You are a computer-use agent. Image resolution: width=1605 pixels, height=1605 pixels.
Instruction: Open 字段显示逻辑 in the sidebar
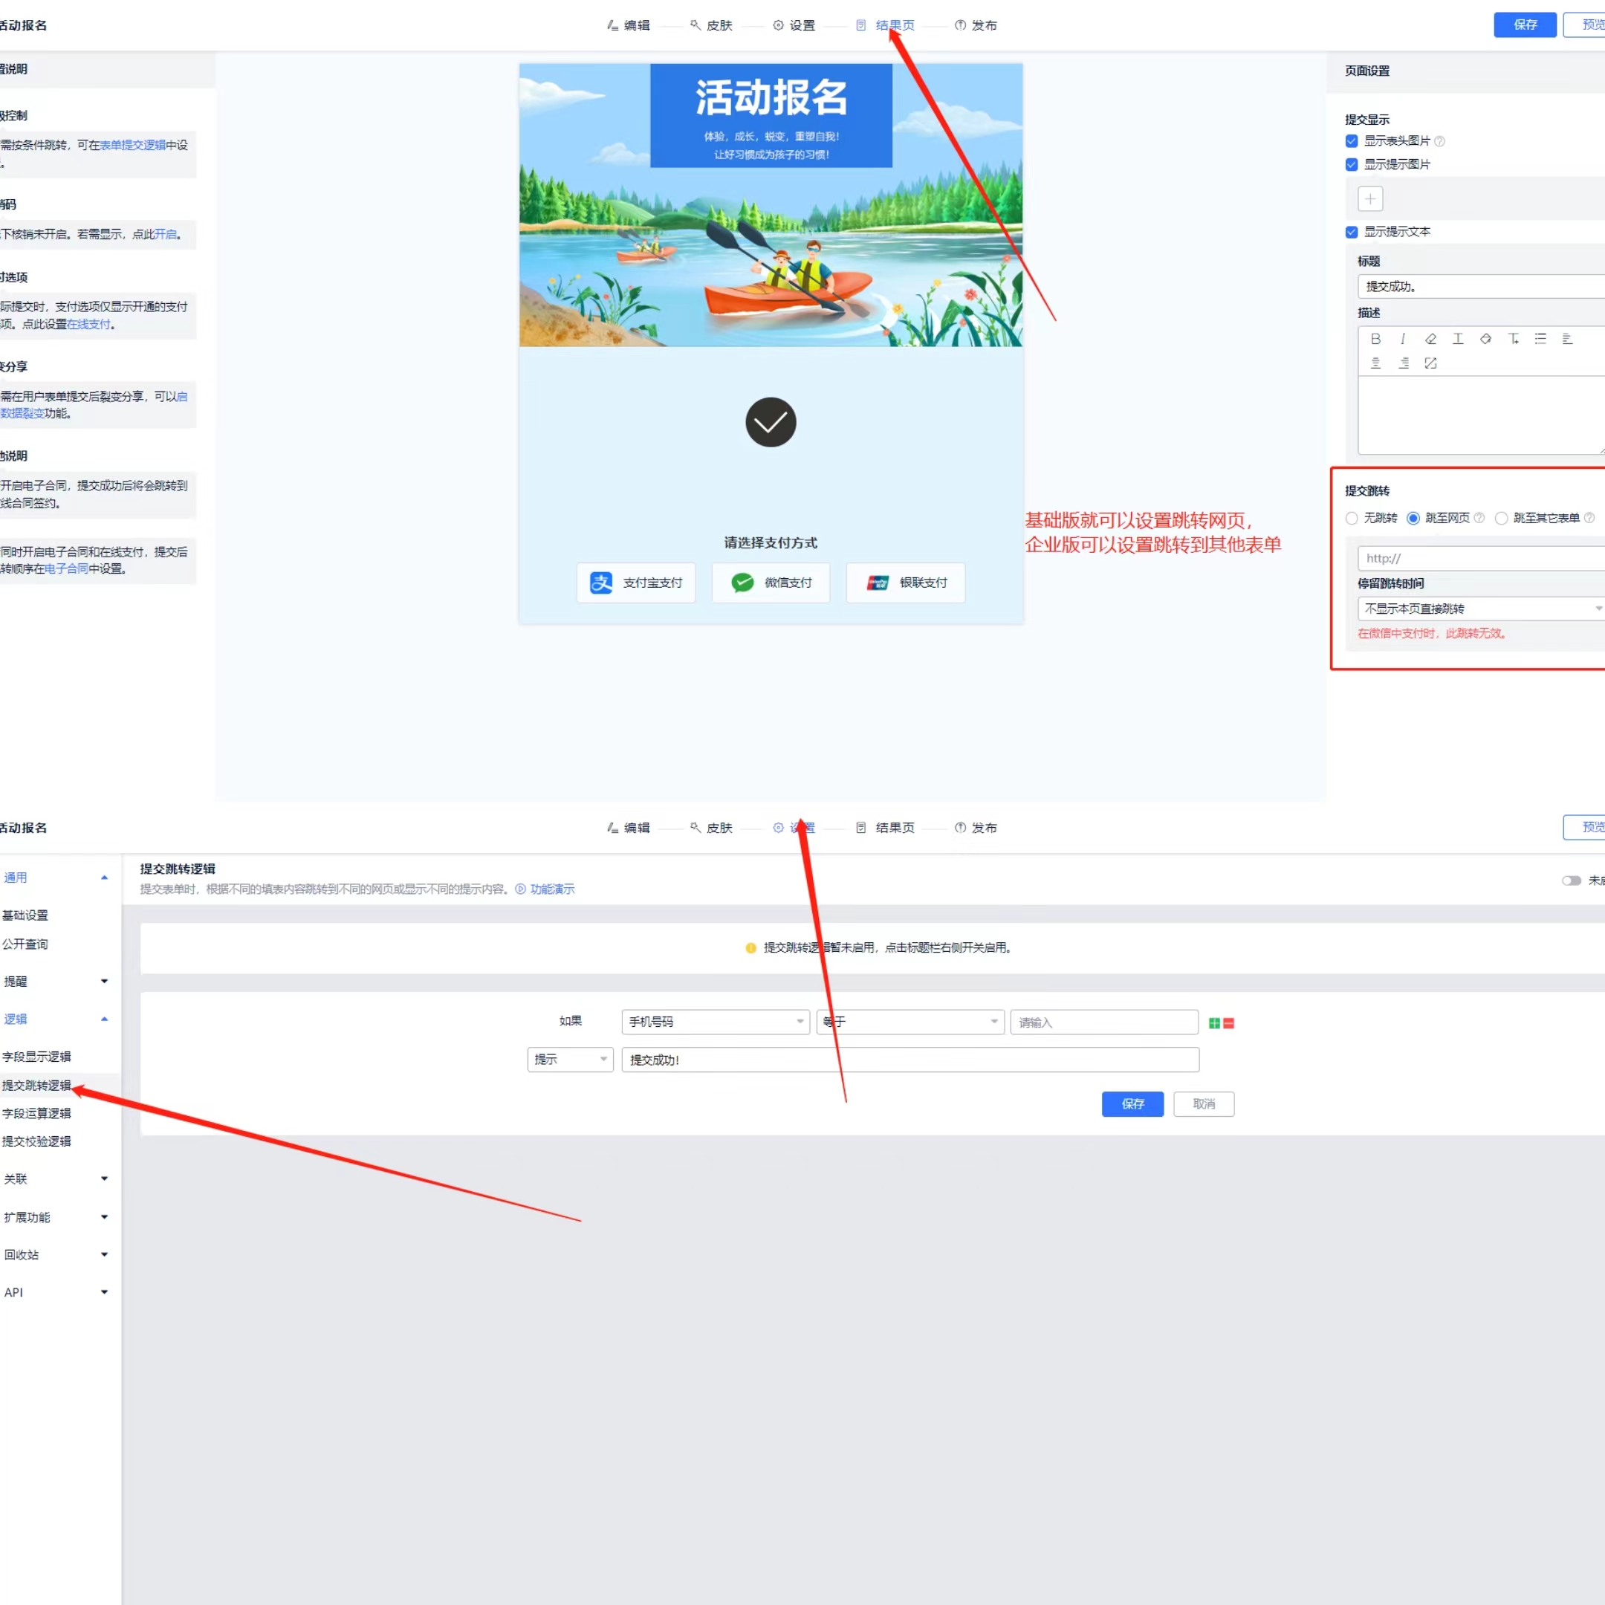36,1057
